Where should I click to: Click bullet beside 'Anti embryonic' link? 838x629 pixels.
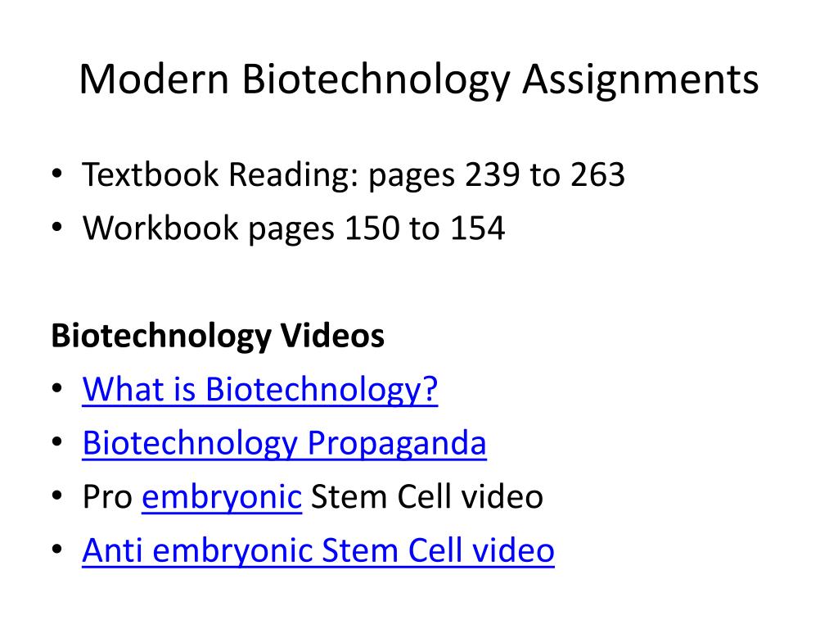pyautogui.click(x=57, y=550)
